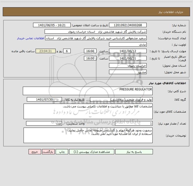This screenshot has width=193, height=186.
Task: Click the PRESSURE REGULATOR description box
Action: (88, 91)
